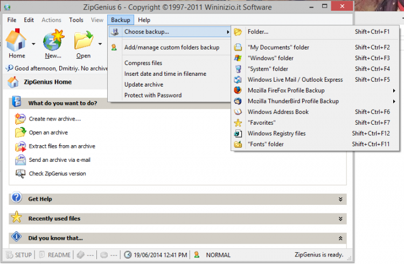Click the What do you want to do? header
Image resolution: width=404 pixels, height=264 pixels.
62,103
